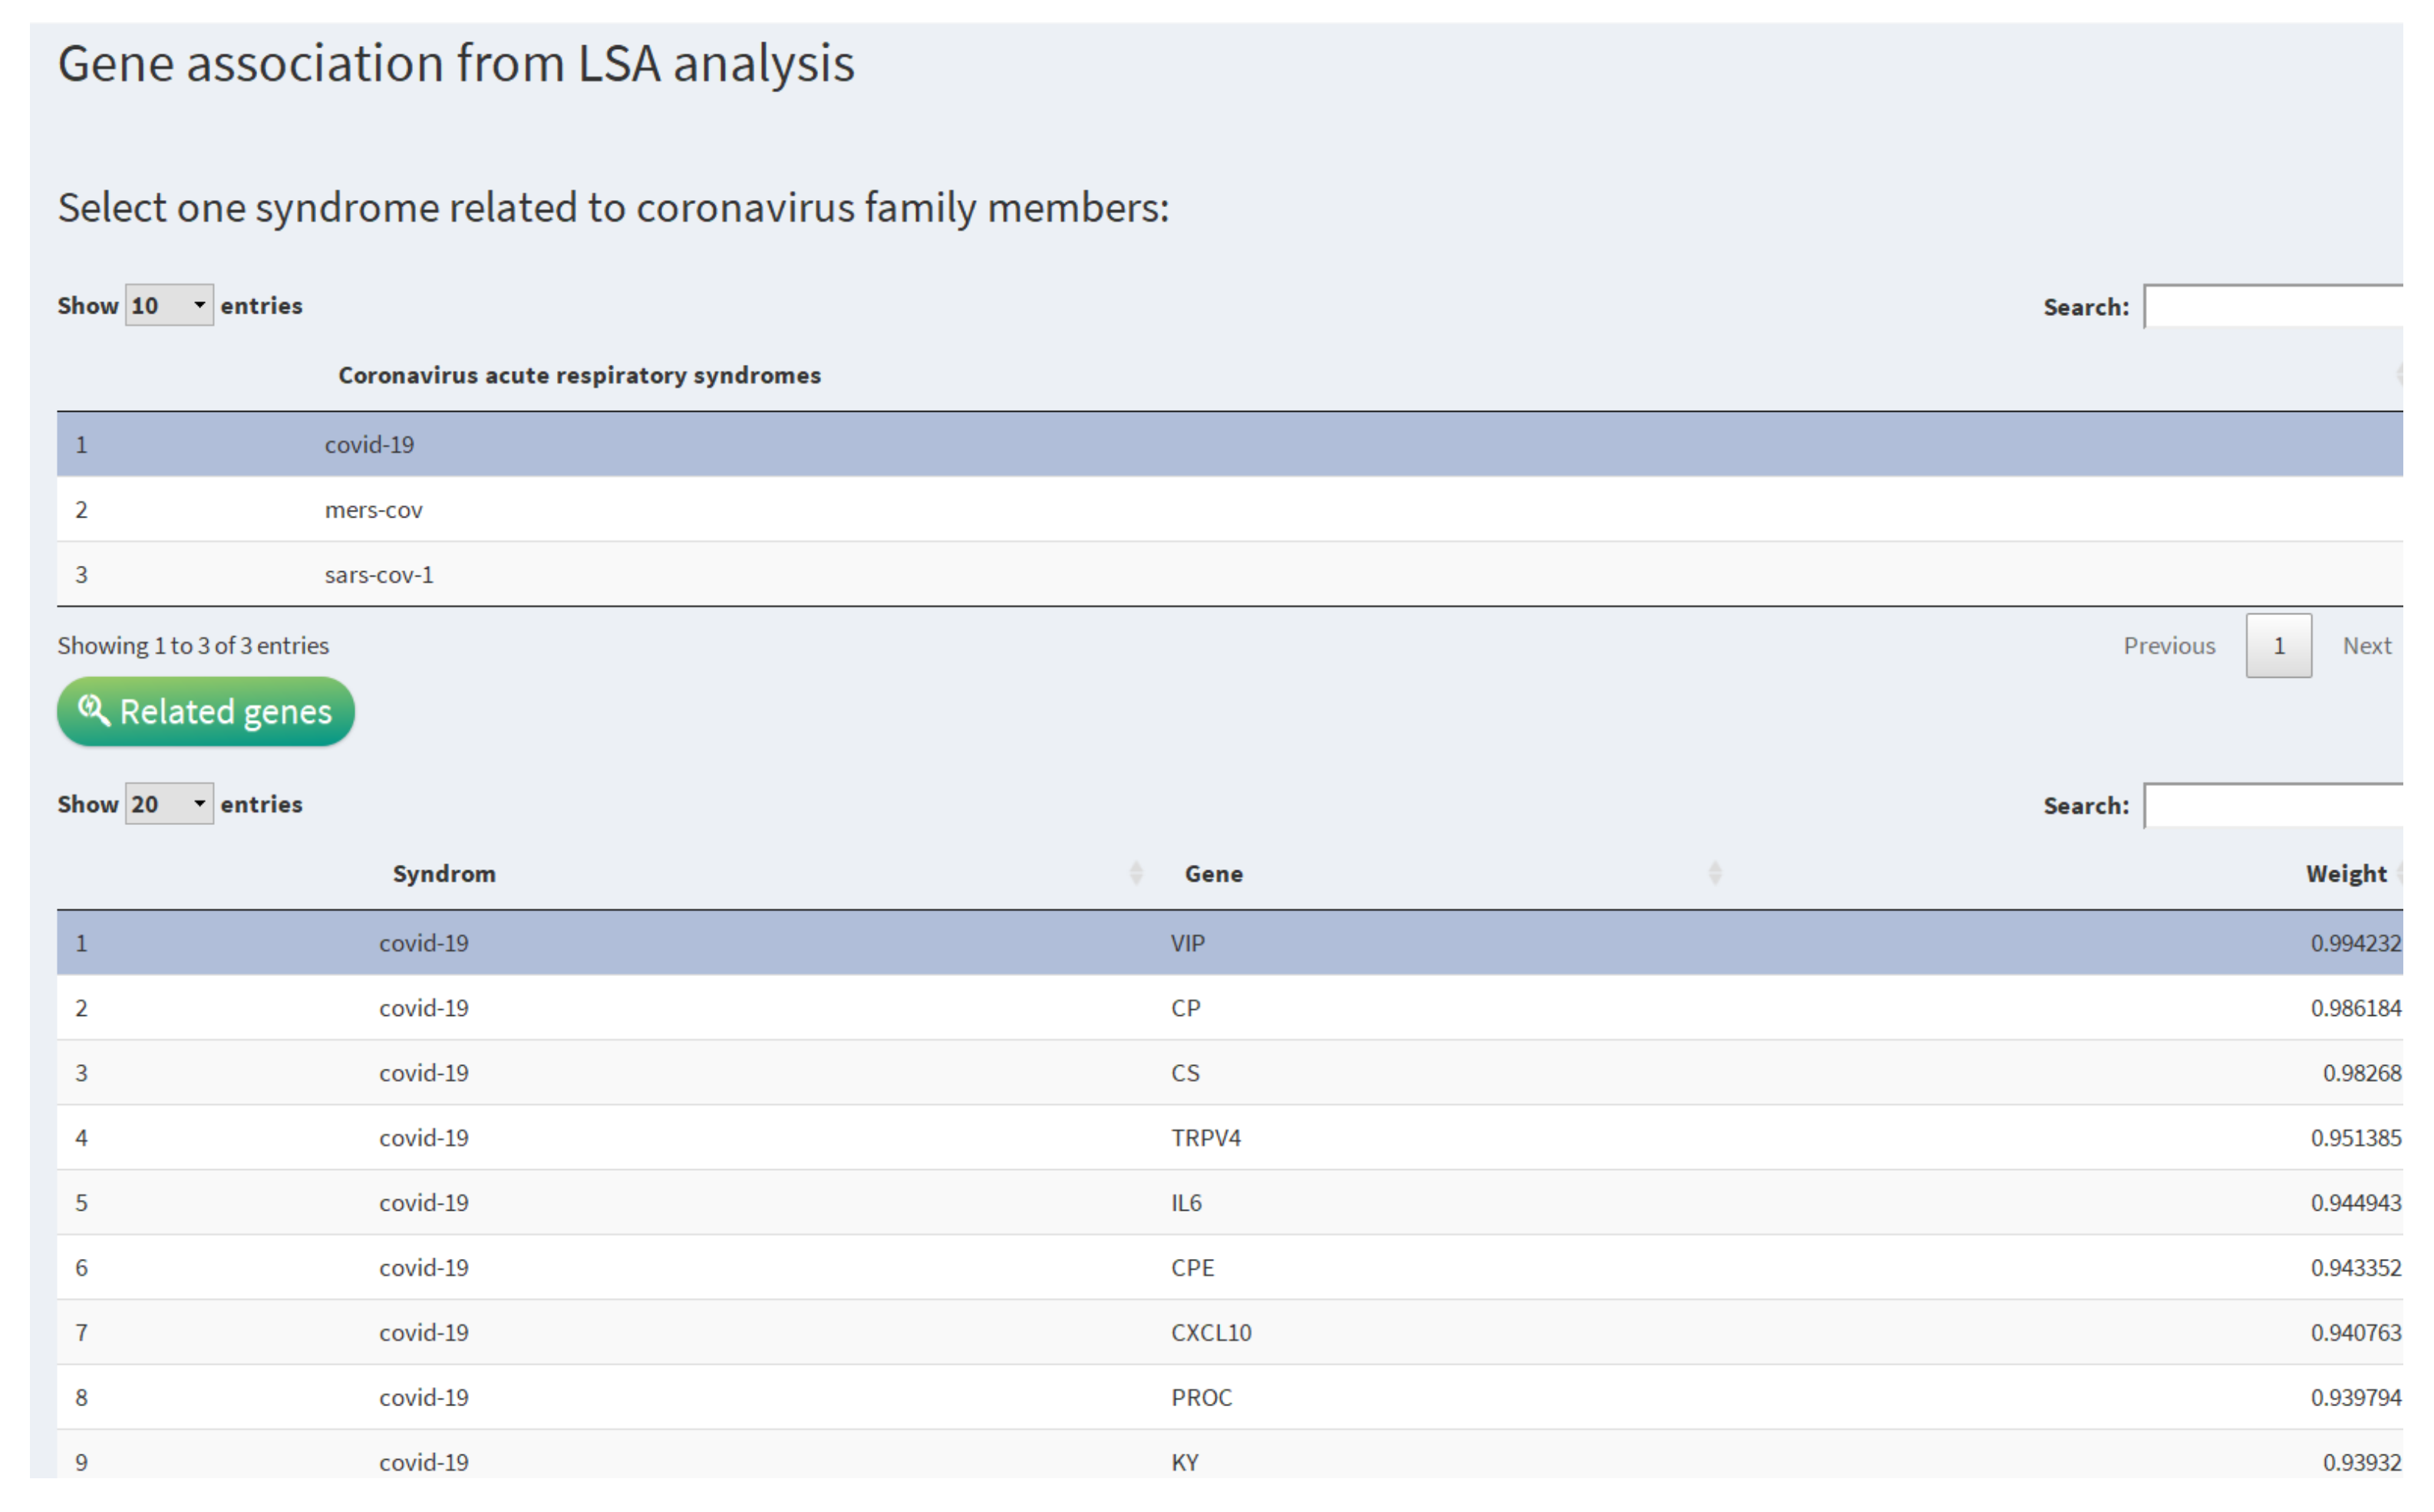This screenshot has width=2434, height=1512.
Task: Select the CXCL10 gene row
Action: pyautogui.click(x=1211, y=1333)
